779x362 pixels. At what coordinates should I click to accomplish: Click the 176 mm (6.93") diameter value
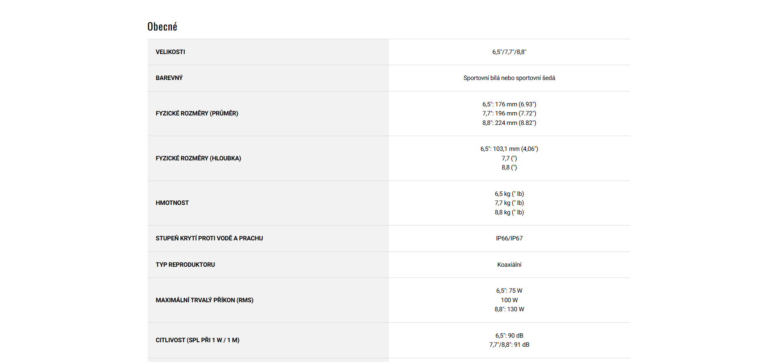tap(509, 104)
